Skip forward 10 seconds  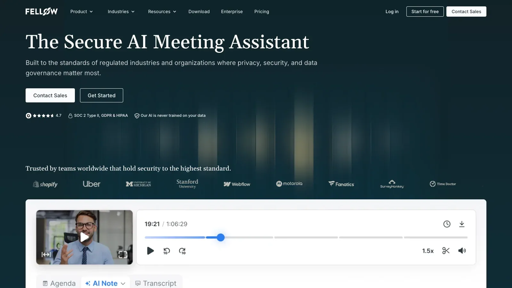point(182,251)
